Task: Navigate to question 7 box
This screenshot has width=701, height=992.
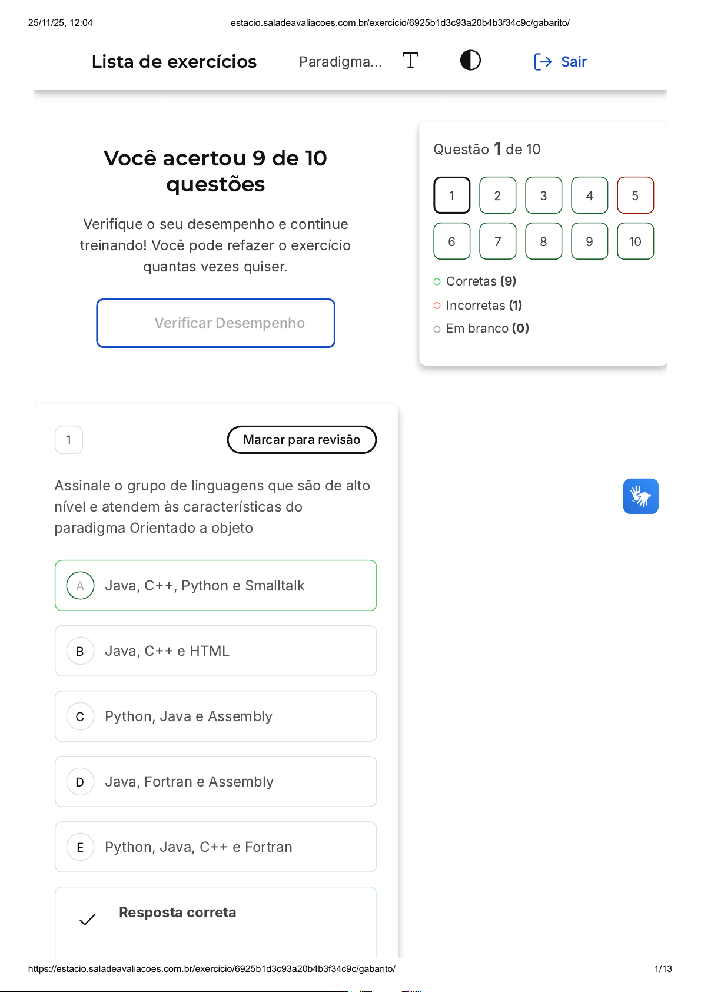Action: tap(497, 241)
